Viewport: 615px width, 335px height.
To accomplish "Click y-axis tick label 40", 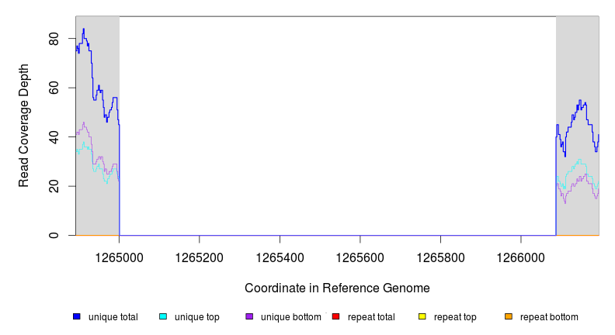I will tap(54, 136).
